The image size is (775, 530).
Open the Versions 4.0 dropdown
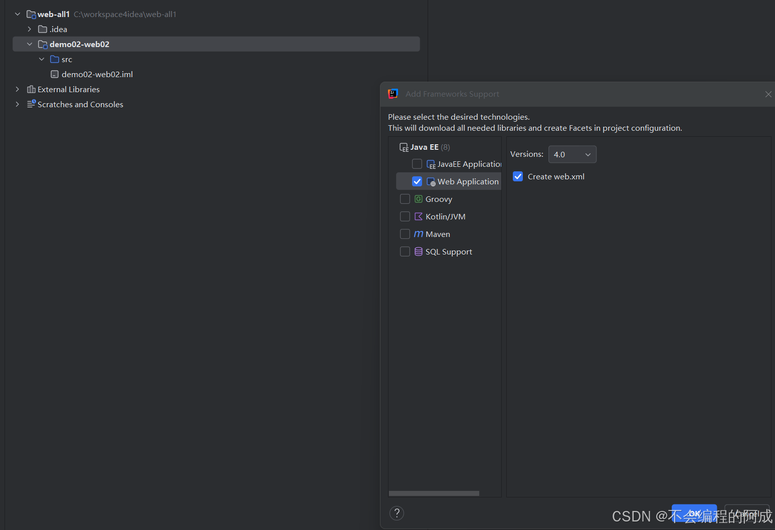[572, 154]
